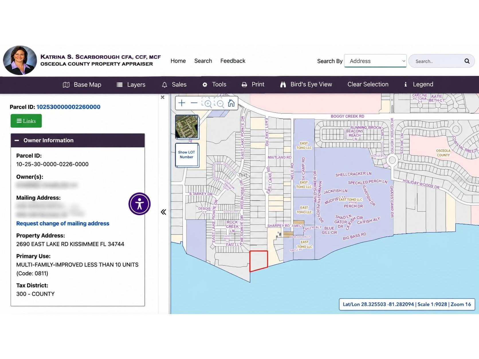The width and height of the screenshot is (479, 359).
Task: Switch to aerial imagery thumbnail
Action: (187, 127)
